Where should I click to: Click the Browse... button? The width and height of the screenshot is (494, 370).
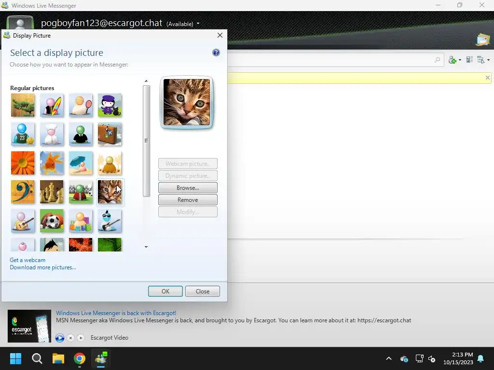[x=188, y=188]
